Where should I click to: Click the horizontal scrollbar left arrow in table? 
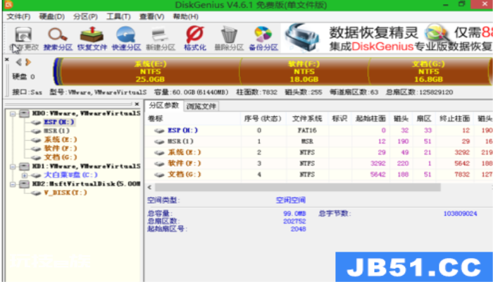coord(149,188)
